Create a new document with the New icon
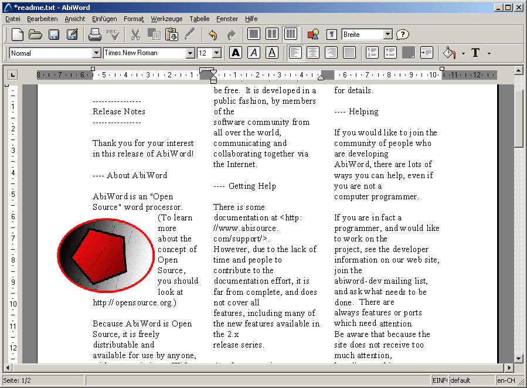This screenshot has width=527, height=388. click(x=17, y=34)
